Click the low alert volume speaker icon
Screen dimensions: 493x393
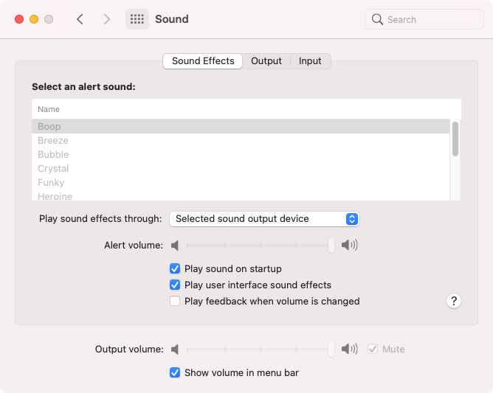175,246
